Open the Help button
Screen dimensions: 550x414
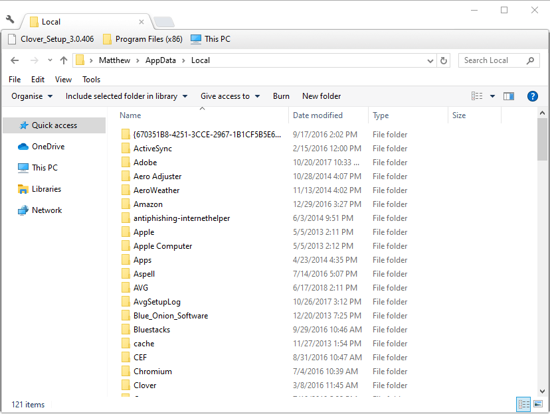coord(532,96)
